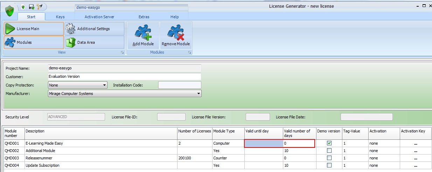The image size is (432, 172).
Task: Uncheck Demo version for QHD001
Action: click(329, 143)
